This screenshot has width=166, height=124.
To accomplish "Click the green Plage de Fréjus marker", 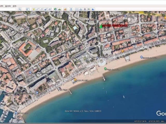I will coord(105,69).
